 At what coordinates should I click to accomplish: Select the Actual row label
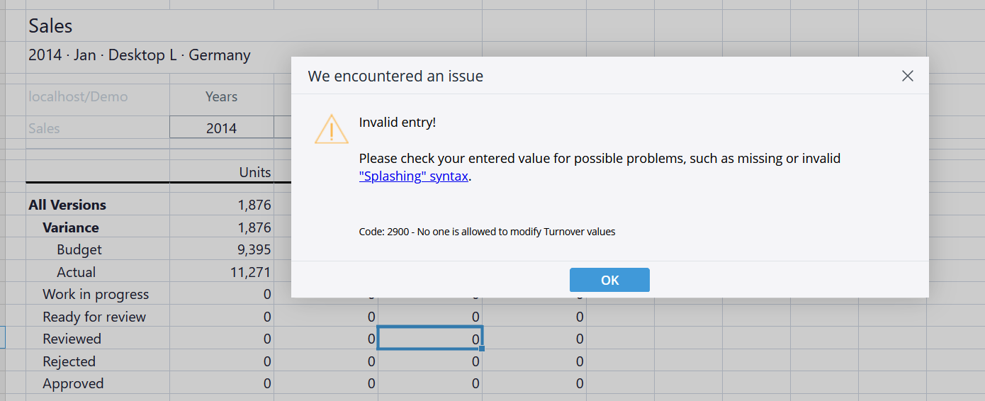pyautogui.click(x=76, y=272)
